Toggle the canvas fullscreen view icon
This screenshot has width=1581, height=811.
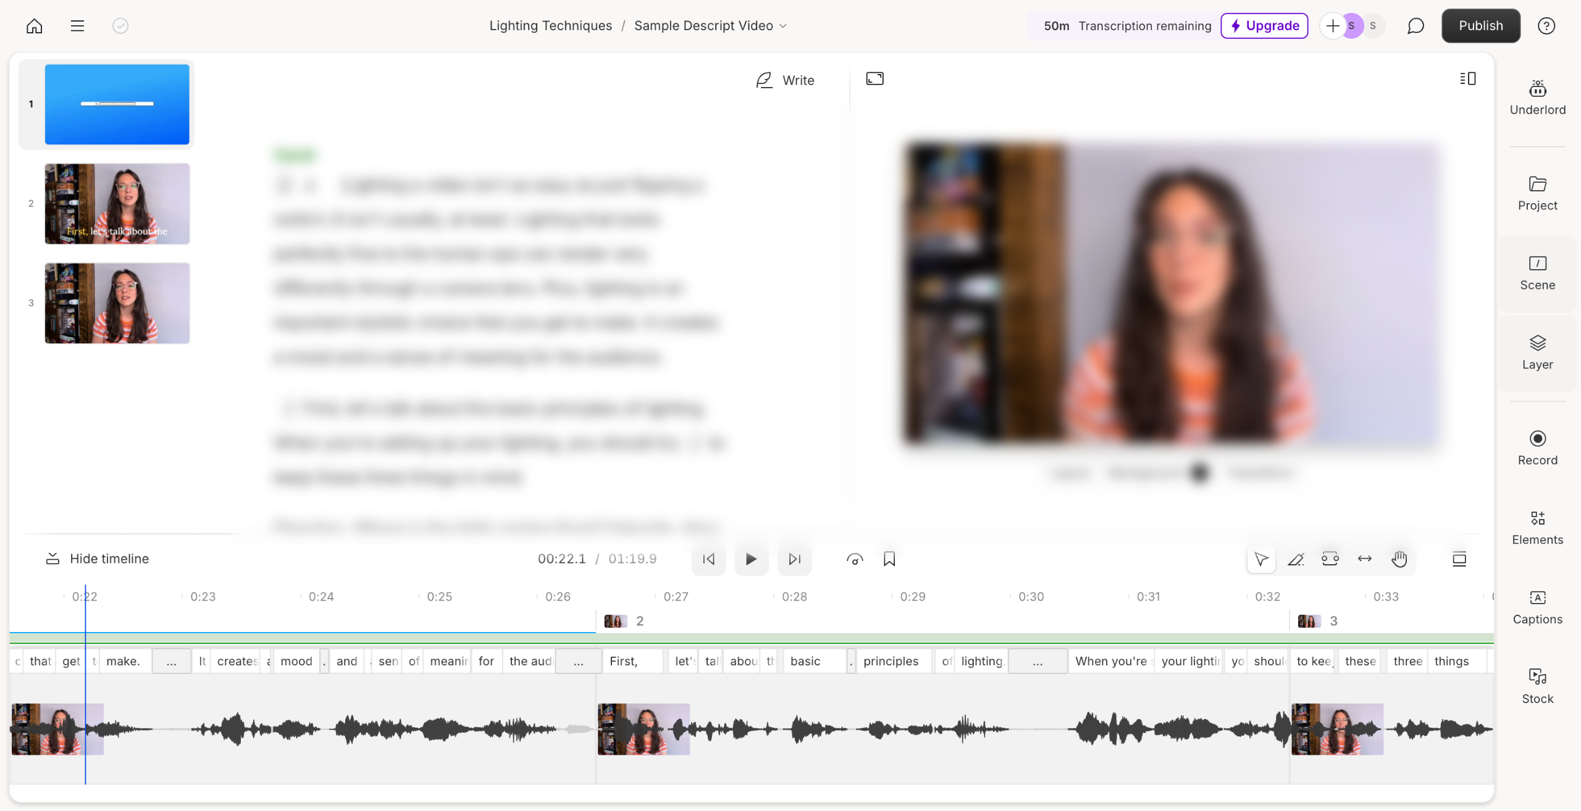pyautogui.click(x=874, y=79)
